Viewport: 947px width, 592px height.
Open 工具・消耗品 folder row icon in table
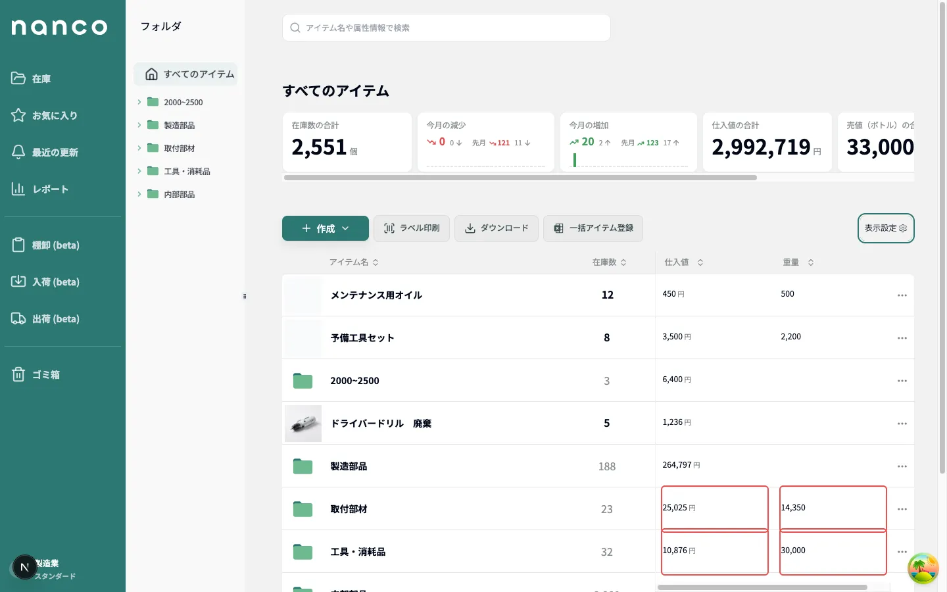tap(303, 552)
